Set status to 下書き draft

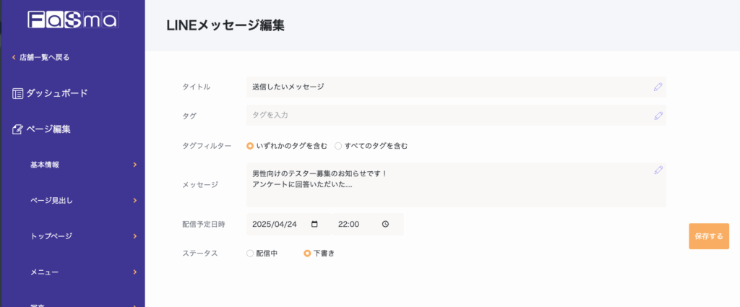click(x=307, y=254)
